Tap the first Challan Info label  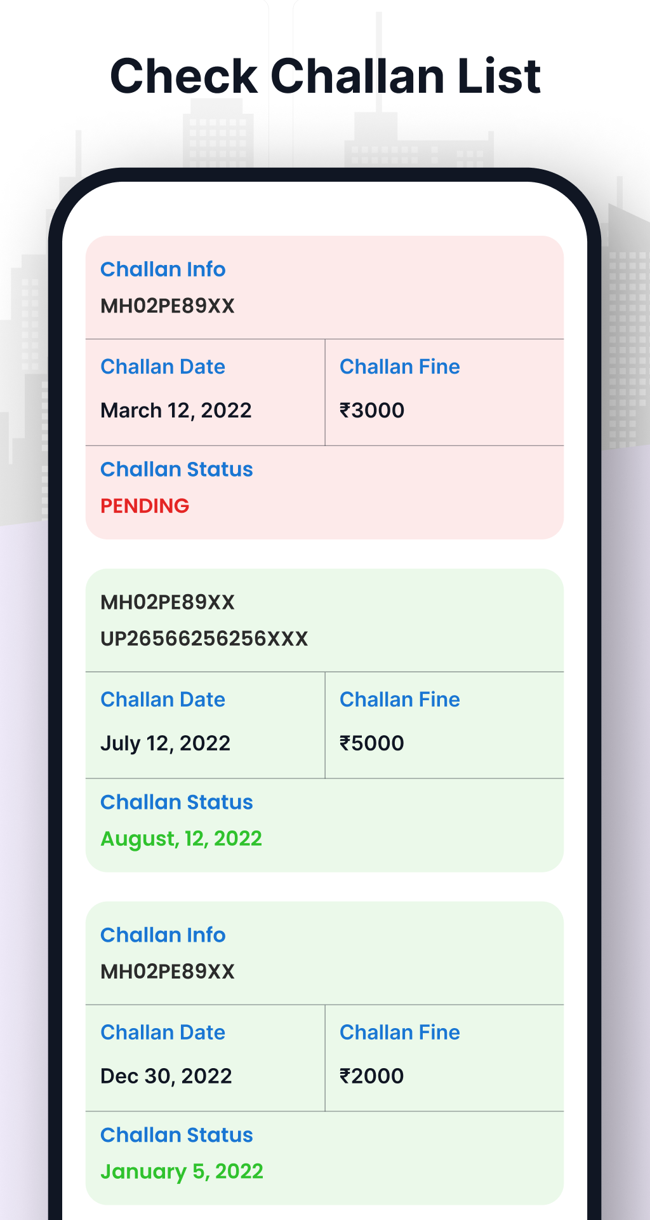pos(163,269)
